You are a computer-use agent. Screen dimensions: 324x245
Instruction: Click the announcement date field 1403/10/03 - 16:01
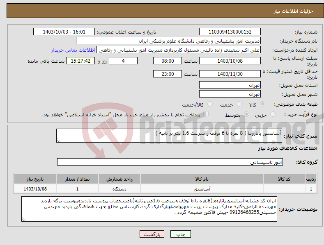pyautogui.click(x=64, y=32)
